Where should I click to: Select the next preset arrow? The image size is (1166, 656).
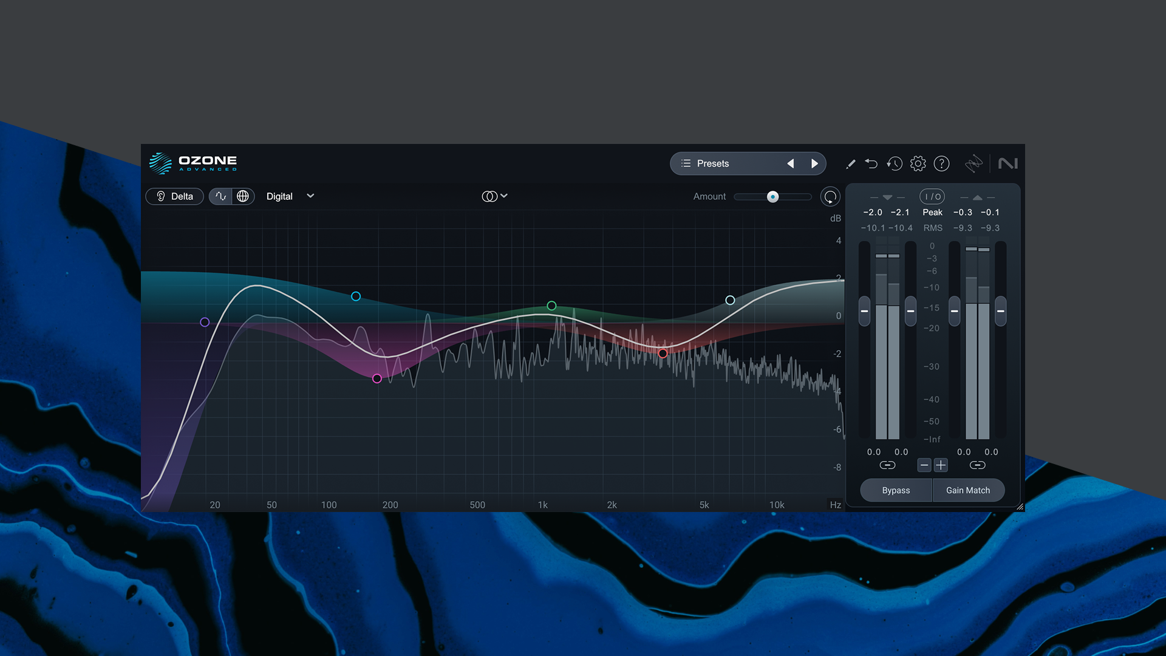tap(814, 163)
